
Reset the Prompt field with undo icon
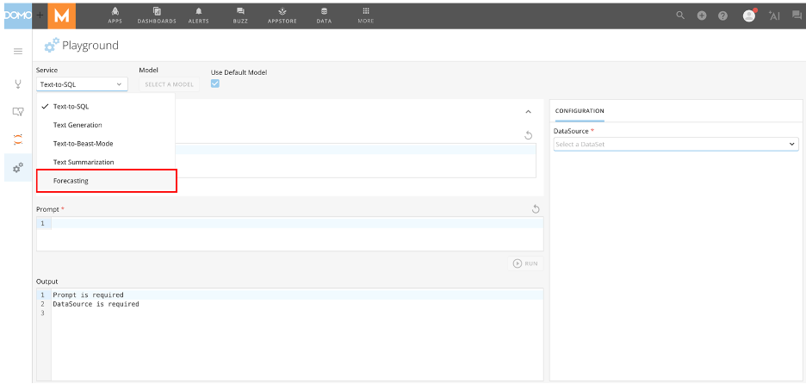coord(535,208)
